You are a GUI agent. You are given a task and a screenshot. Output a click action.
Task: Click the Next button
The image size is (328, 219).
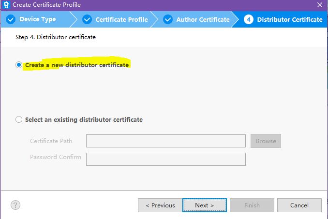coord(205,205)
